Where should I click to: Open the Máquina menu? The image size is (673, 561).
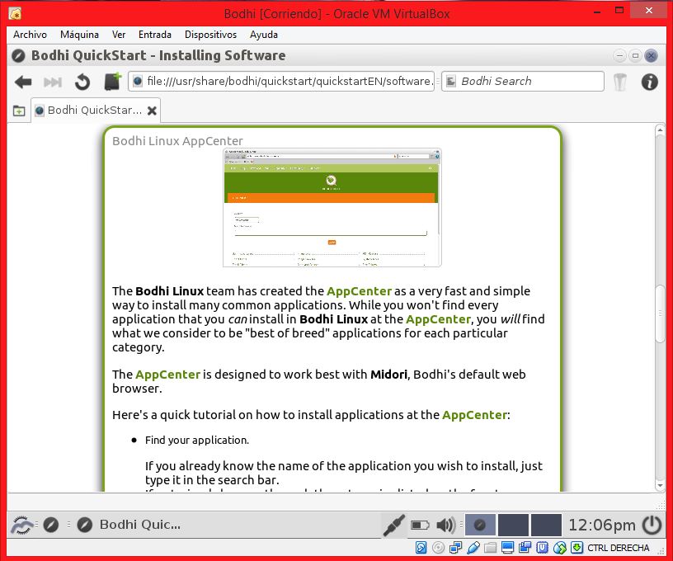[79, 35]
